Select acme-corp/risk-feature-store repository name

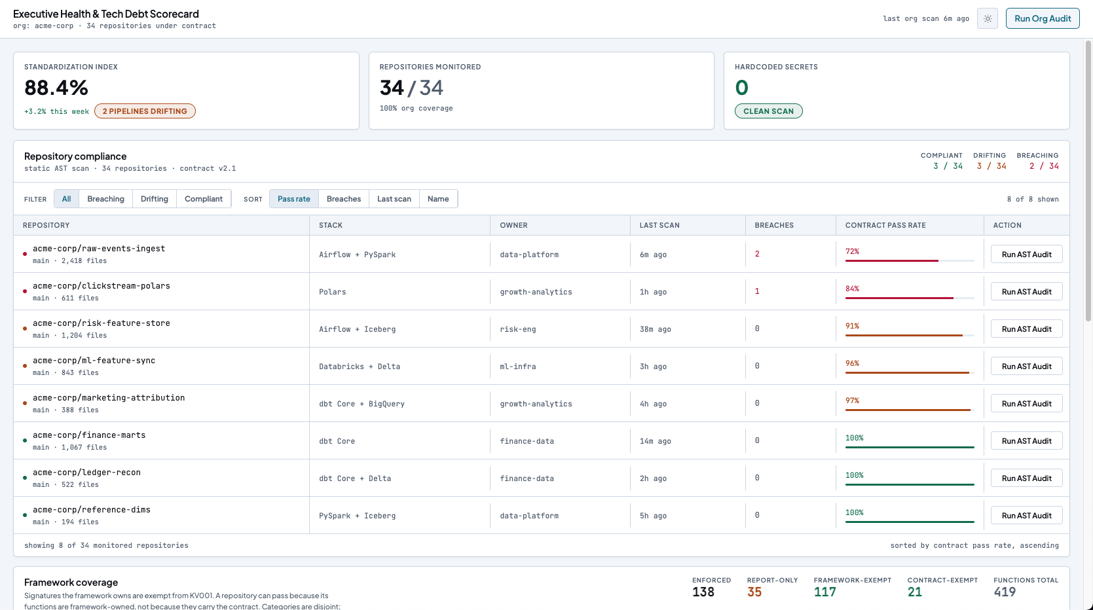pyautogui.click(x=102, y=323)
